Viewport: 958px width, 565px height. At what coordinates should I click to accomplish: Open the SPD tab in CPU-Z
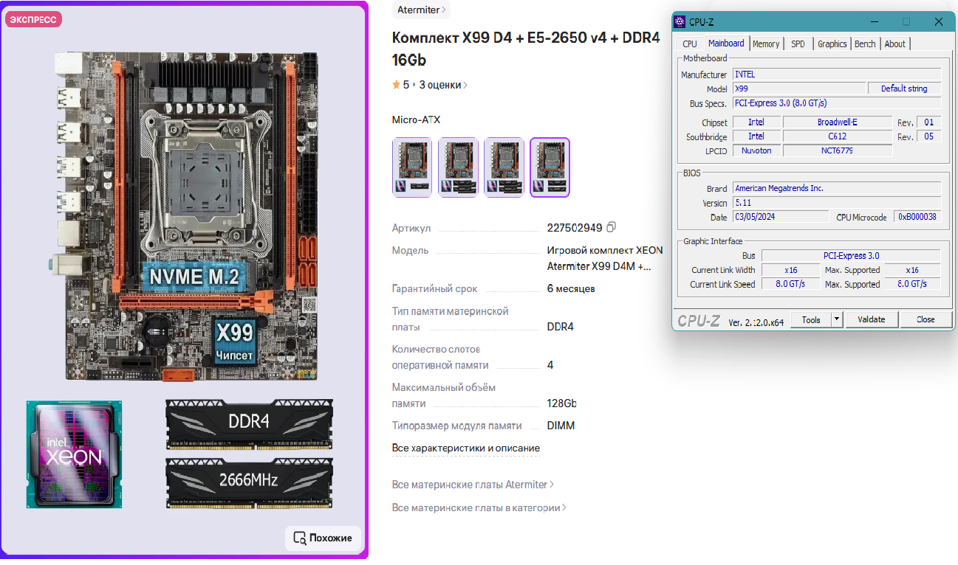(x=798, y=44)
